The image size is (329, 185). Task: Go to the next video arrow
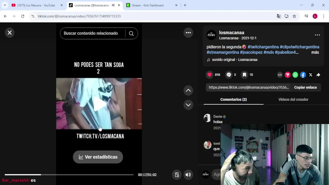(x=188, y=105)
